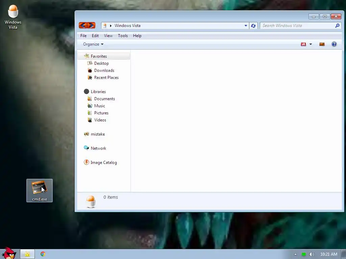Click the Recent Places icon
This screenshot has height=259, width=346.
(90, 77)
